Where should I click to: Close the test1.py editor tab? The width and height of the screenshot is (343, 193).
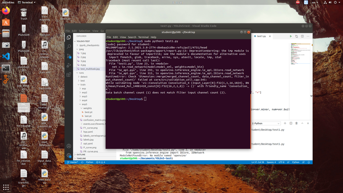click(270, 36)
